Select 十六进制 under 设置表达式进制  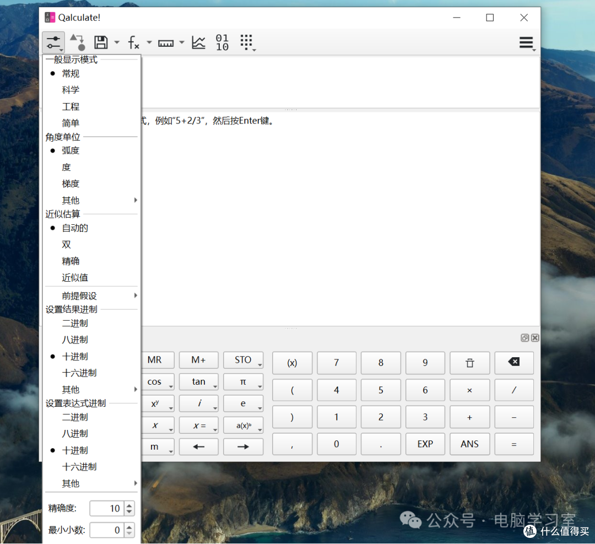click(91, 467)
